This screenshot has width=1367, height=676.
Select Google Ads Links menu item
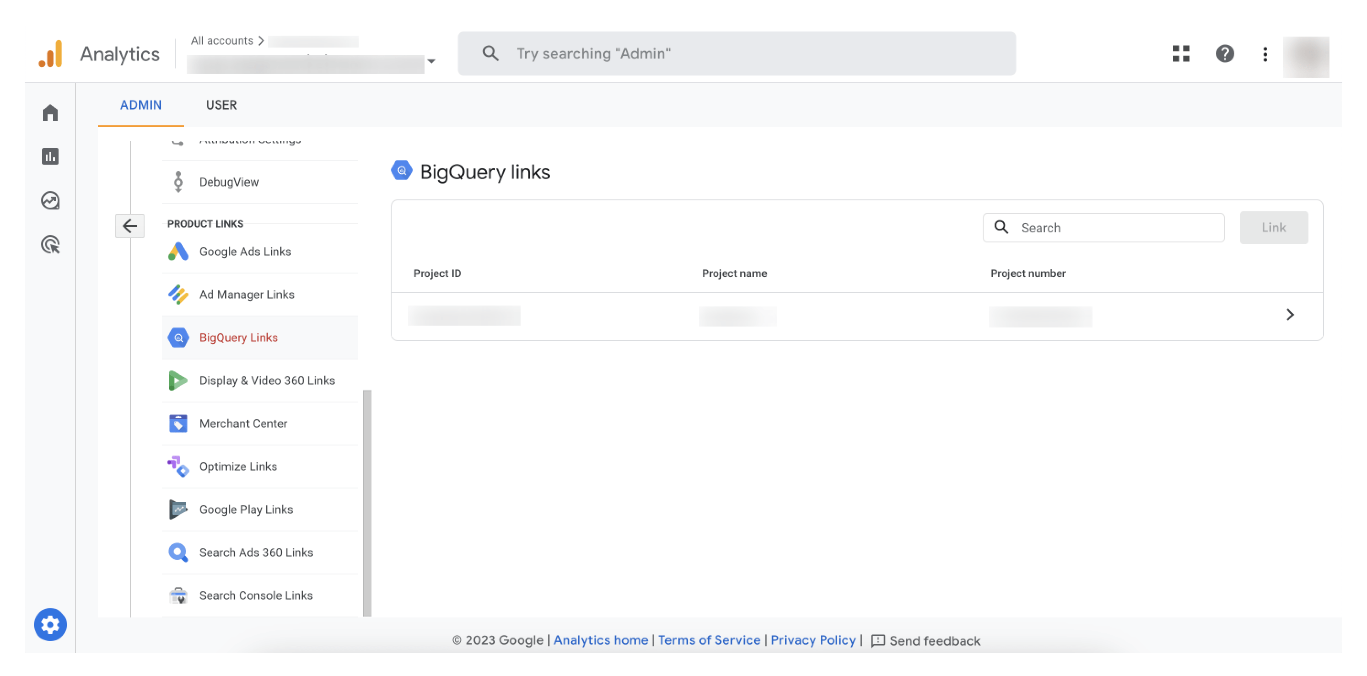coord(260,252)
